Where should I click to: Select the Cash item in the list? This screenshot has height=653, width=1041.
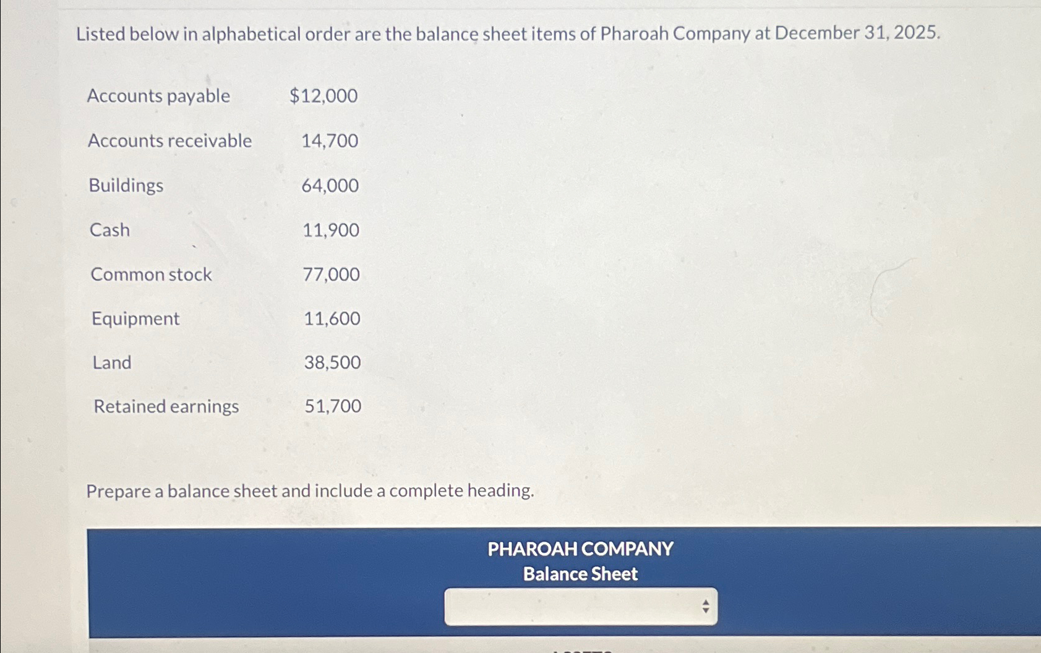[x=109, y=229]
